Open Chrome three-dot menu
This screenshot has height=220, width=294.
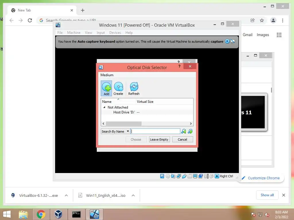pos(283,20)
